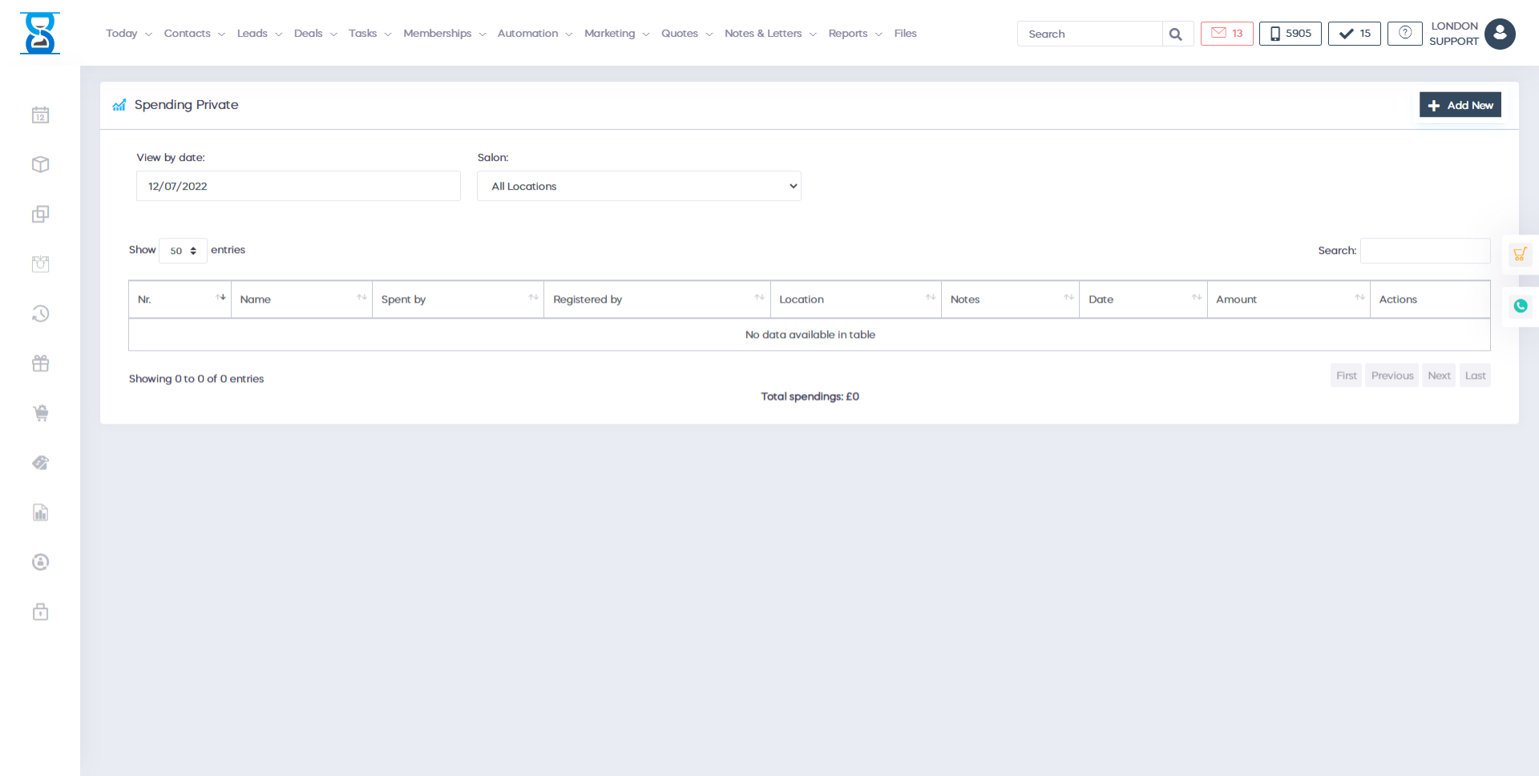Click the checkmark icon showing 15 tasks
This screenshot has width=1539, height=776.
(1354, 33)
